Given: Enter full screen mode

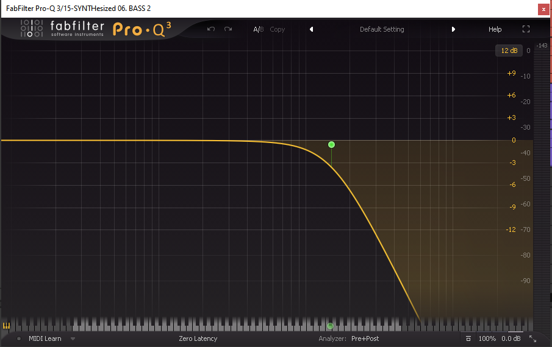Looking at the screenshot, I should [x=526, y=29].
